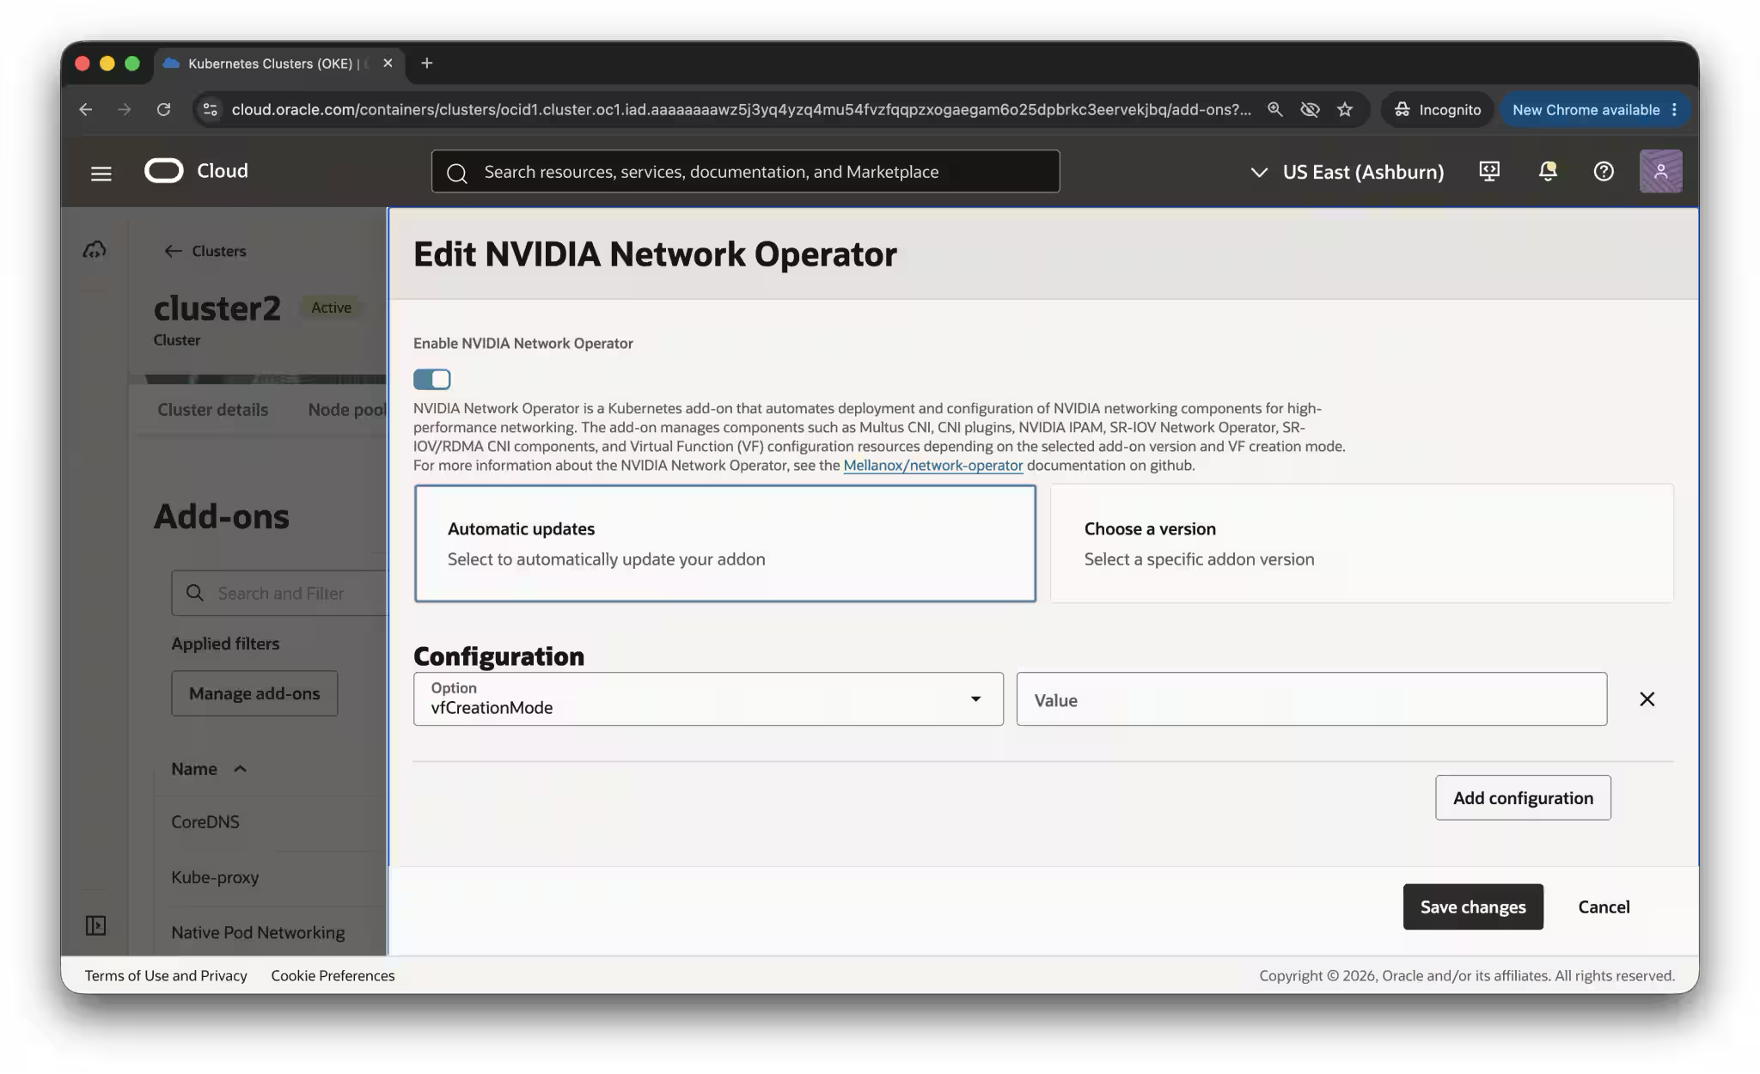The image size is (1760, 1074).
Task: Open the help question mark menu
Action: click(1604, 171)
